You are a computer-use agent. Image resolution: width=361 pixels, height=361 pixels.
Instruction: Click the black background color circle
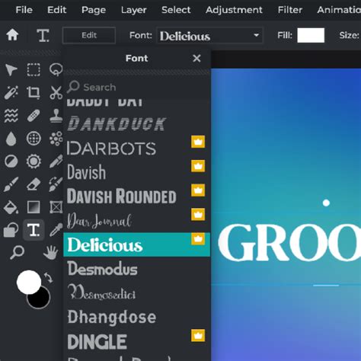40,299
